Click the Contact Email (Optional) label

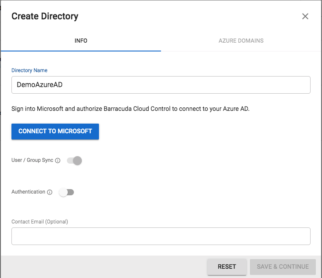click(40, 222)
